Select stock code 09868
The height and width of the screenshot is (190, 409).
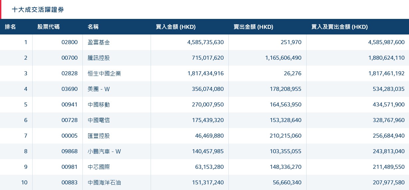(69, 151)
